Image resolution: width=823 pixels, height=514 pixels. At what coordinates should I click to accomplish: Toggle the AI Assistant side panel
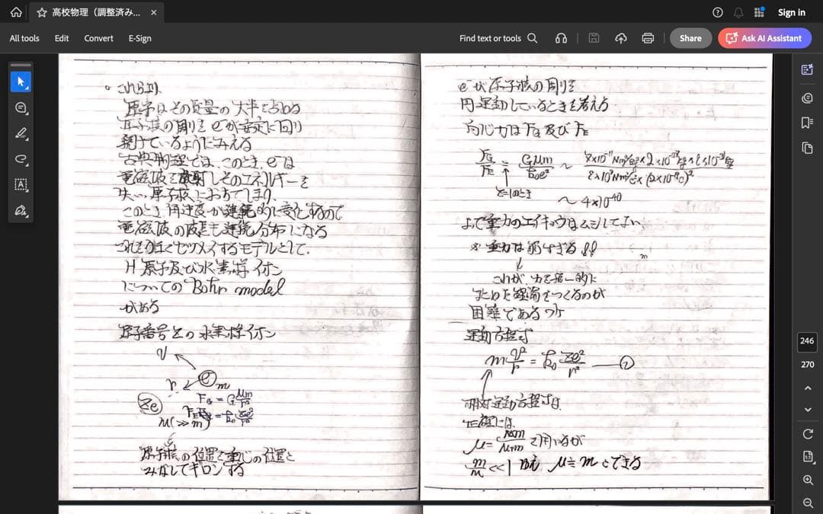coord(805,69)
